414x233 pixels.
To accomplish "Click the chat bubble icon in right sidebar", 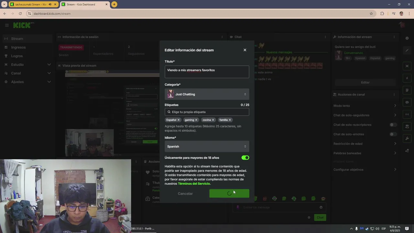I will [x=407, y=102].
